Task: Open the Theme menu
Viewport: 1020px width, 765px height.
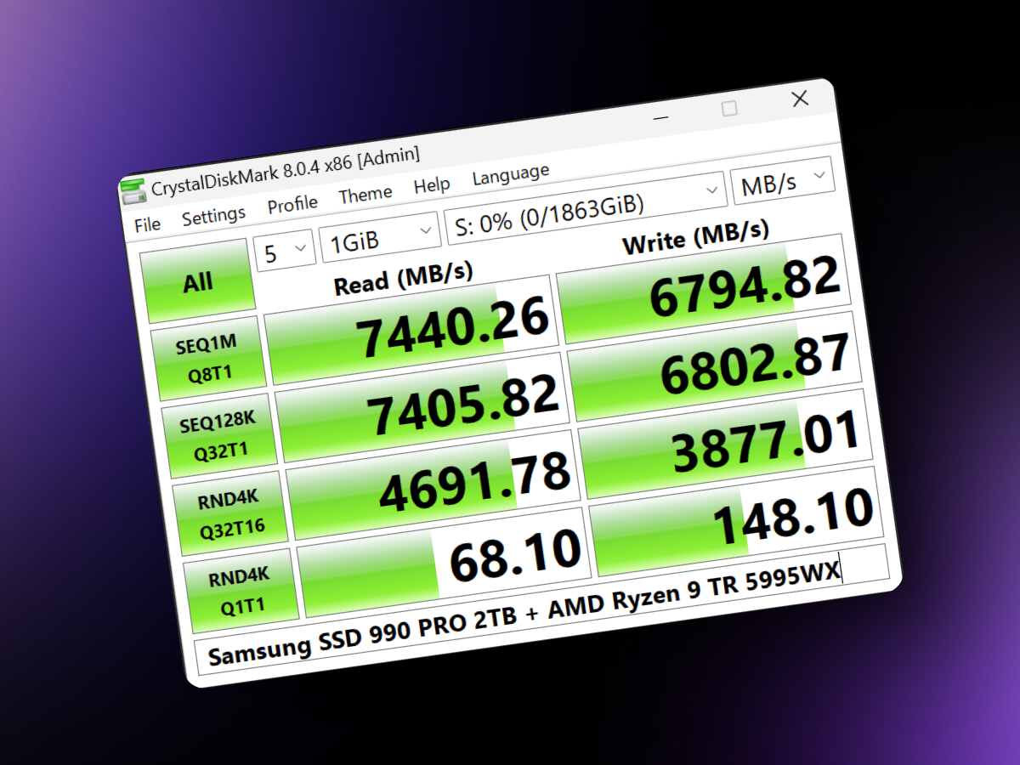Action: coord(365,195)
